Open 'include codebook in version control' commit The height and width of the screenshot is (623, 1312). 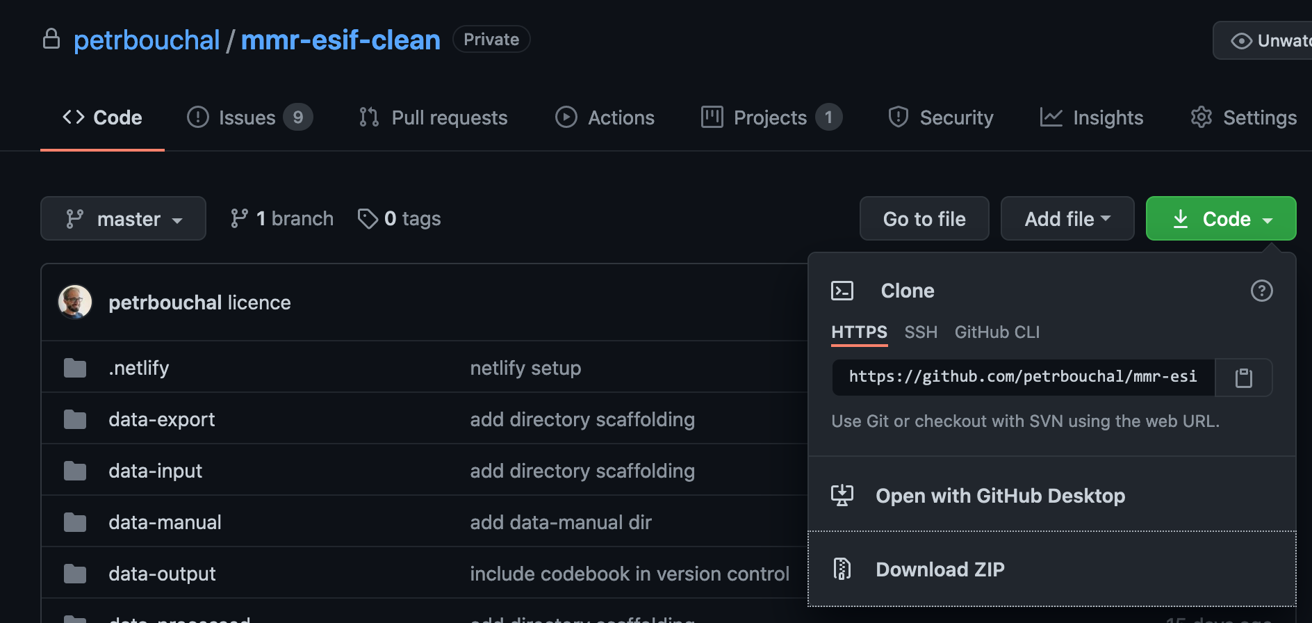coord(630,574)
